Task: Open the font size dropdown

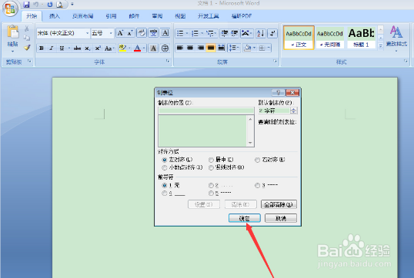Action: point(111,33)
